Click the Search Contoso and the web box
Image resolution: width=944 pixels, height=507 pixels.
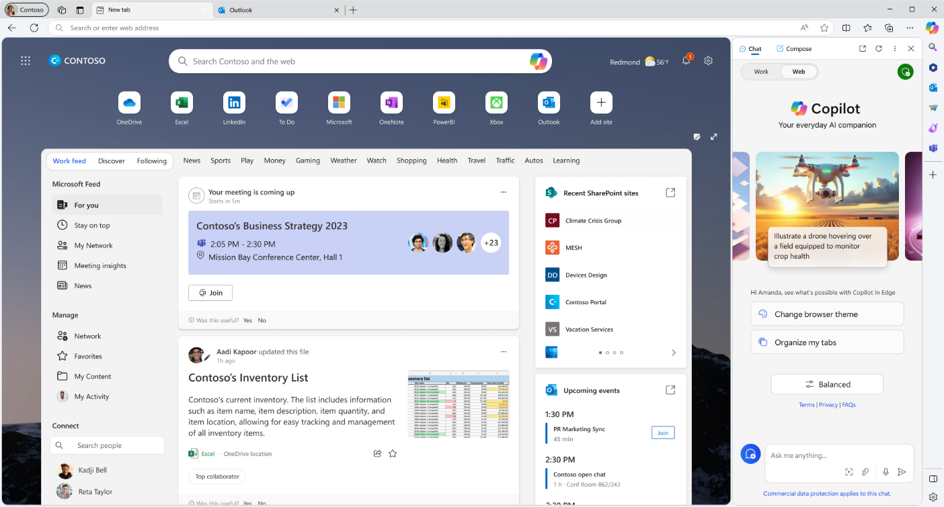click(x=360, y=61)
